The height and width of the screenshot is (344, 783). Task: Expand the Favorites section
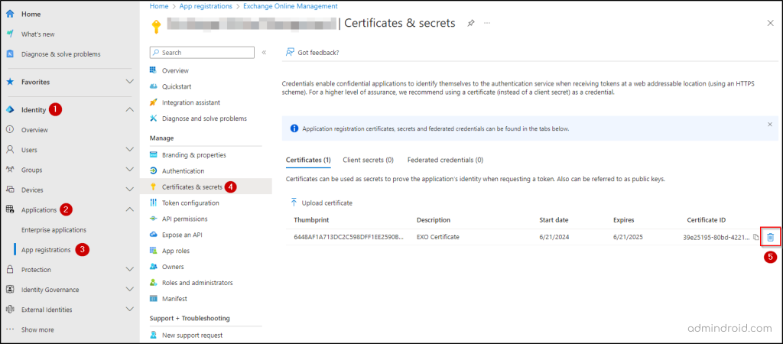(129, 82)
